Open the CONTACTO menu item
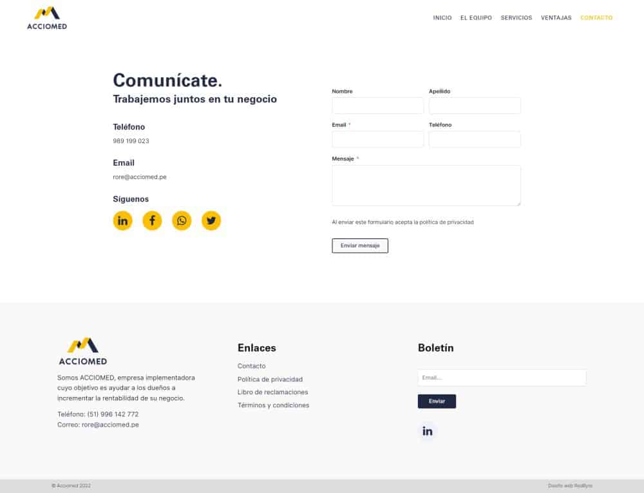 click(596, 18)
